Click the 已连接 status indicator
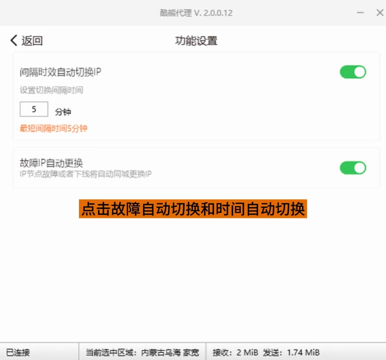Screen dimensions: 386x360 coord(18,352)
